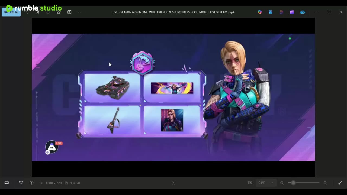Click the LIVE ghost avatar badge
The image size is (347, 195).
(52, 147)
